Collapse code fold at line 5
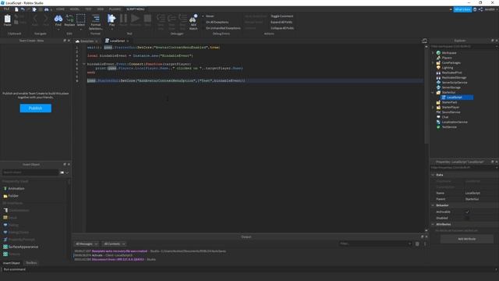Image resolution: width=499 pixels, height=281 pixels. (x=84, y=64)
